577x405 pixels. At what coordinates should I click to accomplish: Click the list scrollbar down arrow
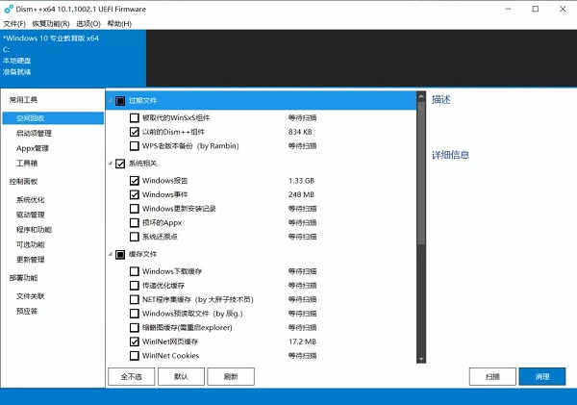click(x=421, y=359)
